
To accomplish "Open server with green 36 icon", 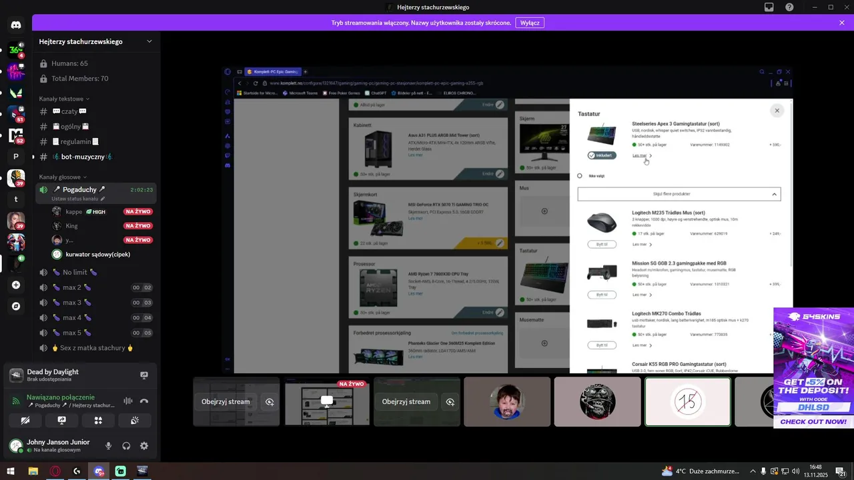I will (x=16, y=50).
